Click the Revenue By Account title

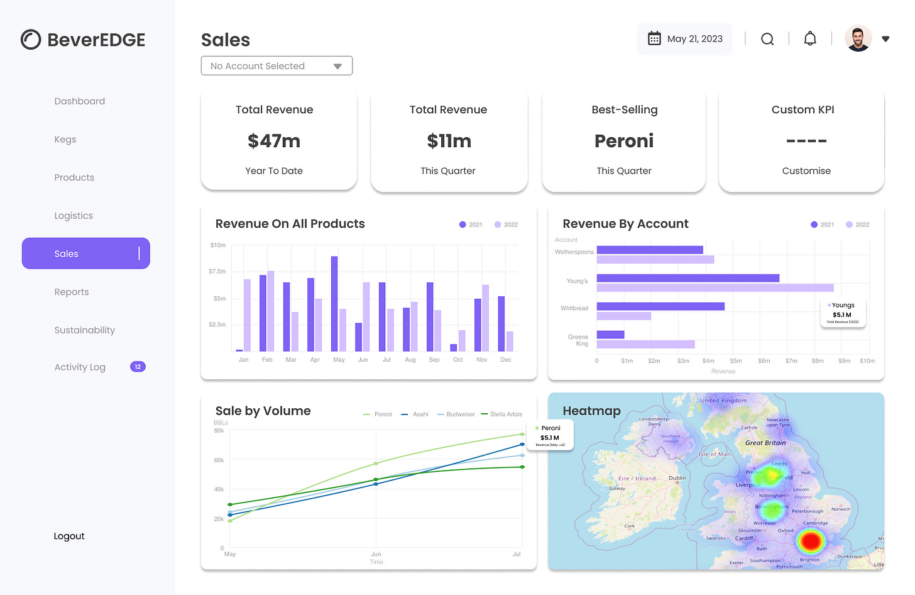(x=625, y=224)
